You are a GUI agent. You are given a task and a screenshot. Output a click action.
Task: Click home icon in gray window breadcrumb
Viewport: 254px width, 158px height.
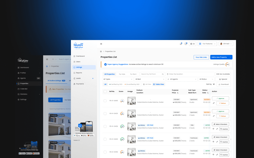tap(47, 66)
